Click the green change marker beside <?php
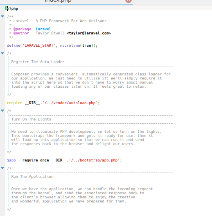This screenshot has height=216, width=212. point(6,9)
